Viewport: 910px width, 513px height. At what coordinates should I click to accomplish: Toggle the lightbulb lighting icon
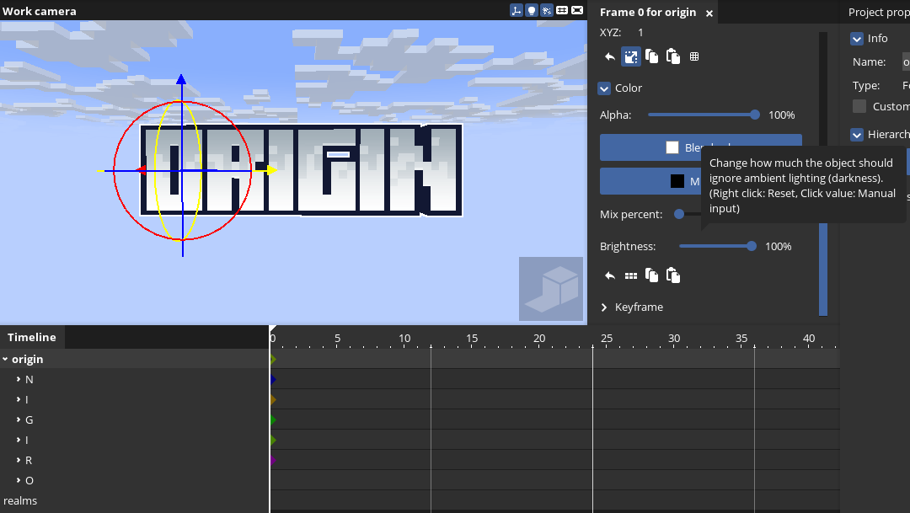coord(531,10)
